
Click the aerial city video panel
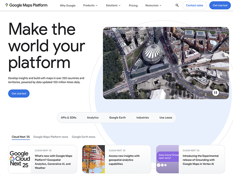click(x=166, y=63)
